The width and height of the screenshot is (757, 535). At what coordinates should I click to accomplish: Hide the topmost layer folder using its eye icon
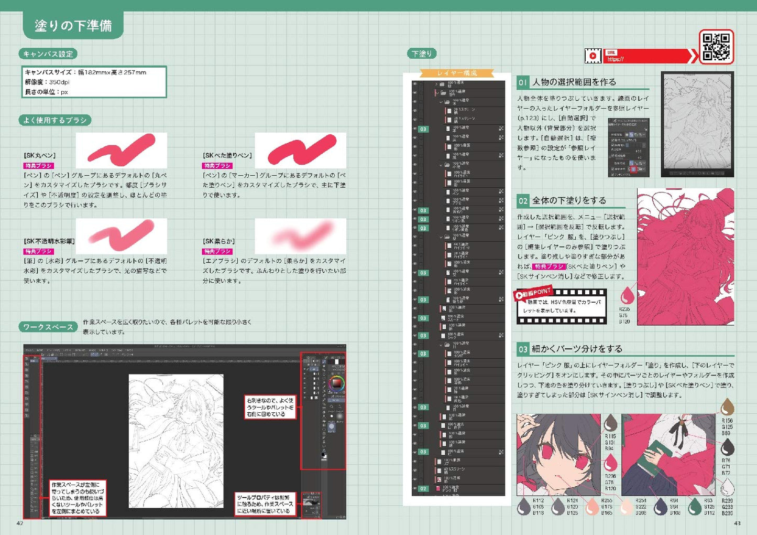(414, 84)
